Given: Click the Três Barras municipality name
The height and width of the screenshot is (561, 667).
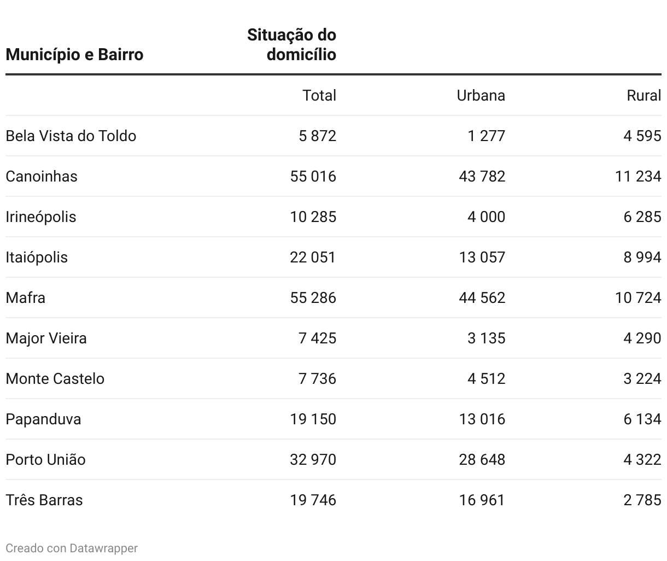Looking at the screenshot, I should (44, 500).
